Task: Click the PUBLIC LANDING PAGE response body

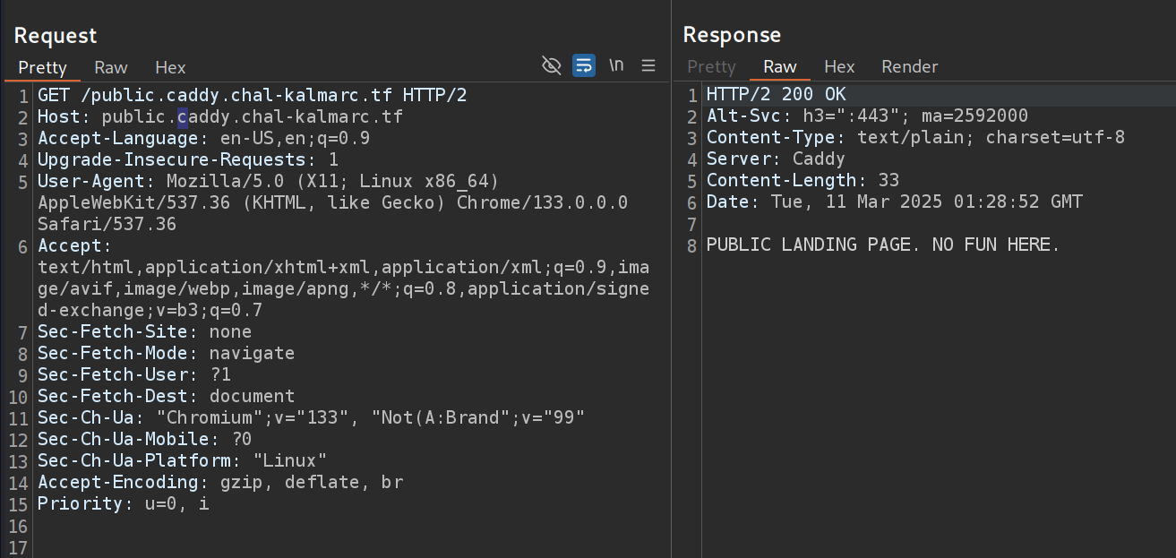Action: [x=882, y=245]
